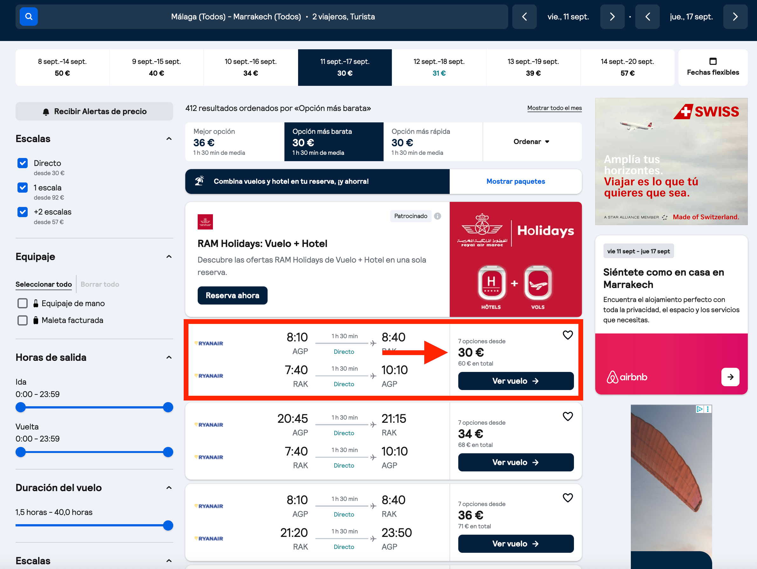Click the Airbnb arrow button
757x569 pixels.
730,377
